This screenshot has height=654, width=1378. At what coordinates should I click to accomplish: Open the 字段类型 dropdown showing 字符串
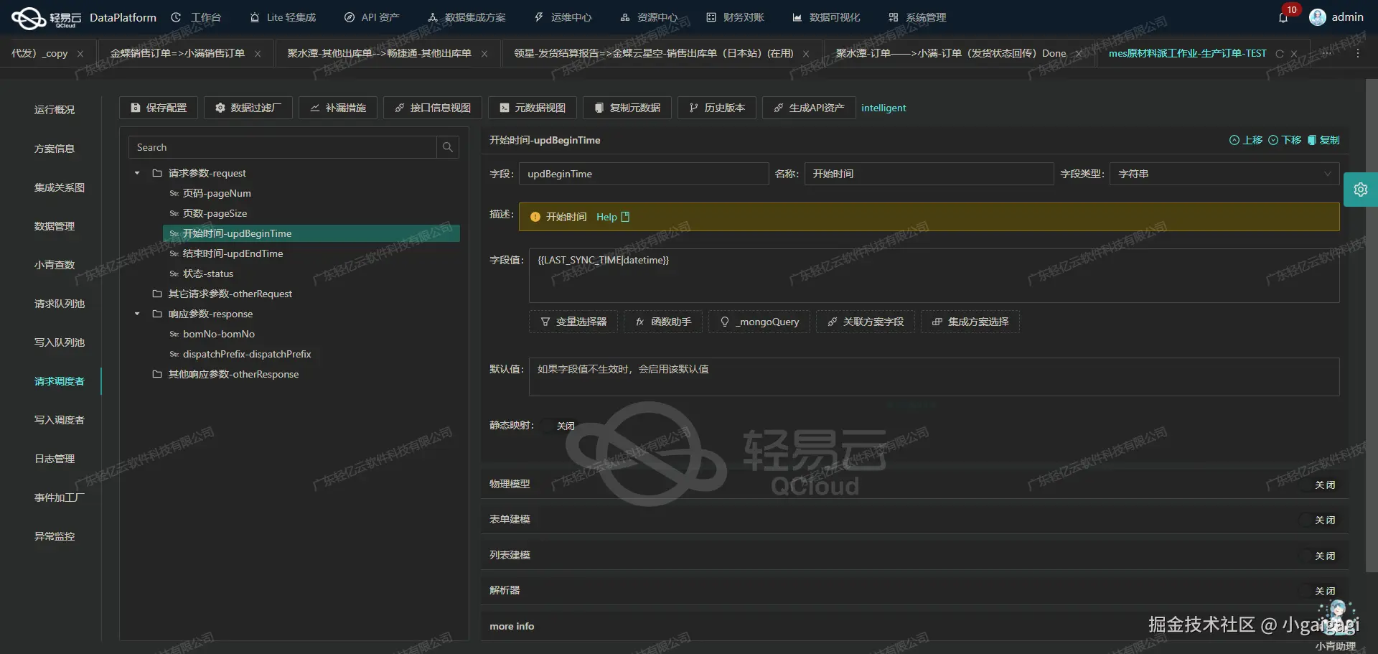[1327, 174]
